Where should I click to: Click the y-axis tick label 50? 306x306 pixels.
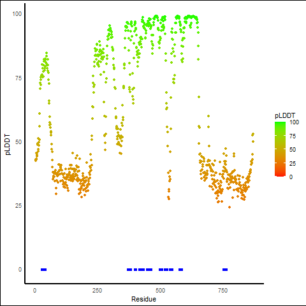pos(18,142)
